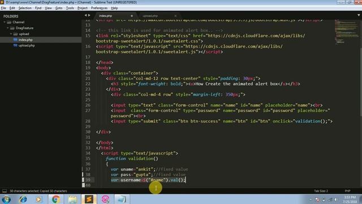The image size is (362, 204).
Task: Open the Help menu
Action: coord(114,8)
